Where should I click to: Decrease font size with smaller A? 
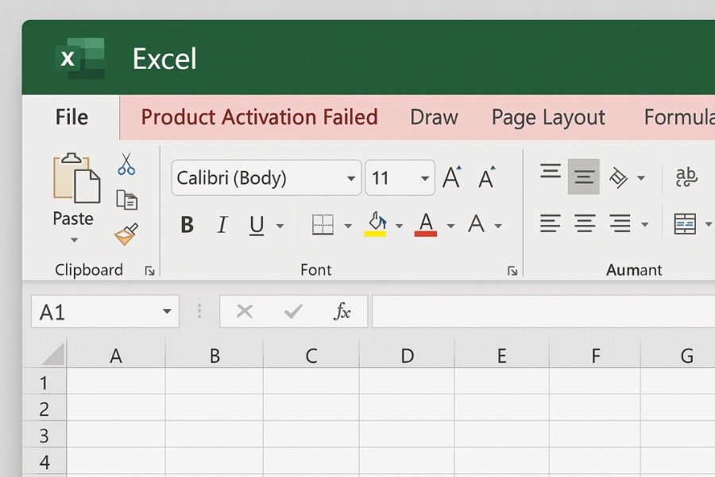click(x=486, y=177)
